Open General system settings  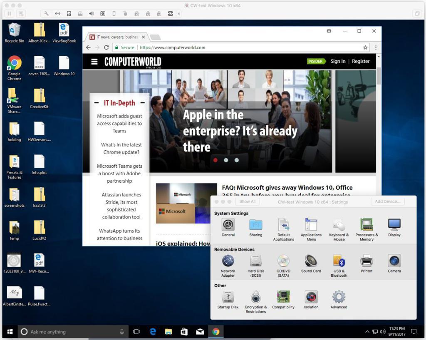coord(228,228)
